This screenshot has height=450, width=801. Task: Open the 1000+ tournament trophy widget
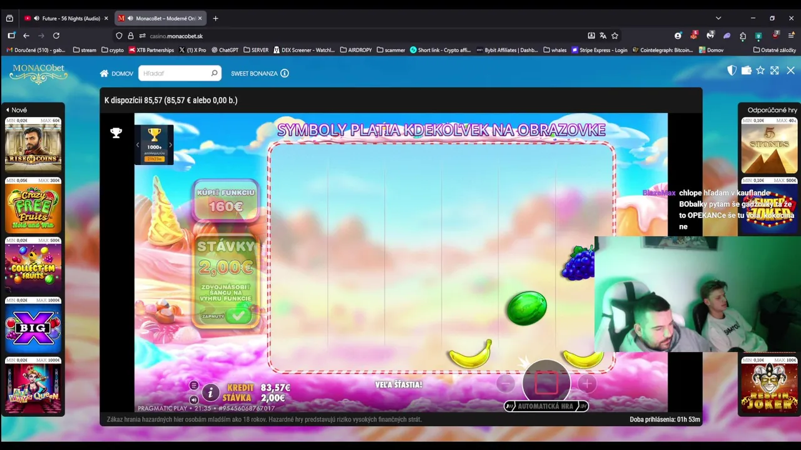(x=154, y=144)
